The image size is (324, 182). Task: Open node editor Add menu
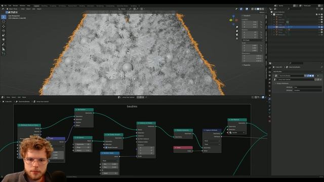[x=19, y=97]
